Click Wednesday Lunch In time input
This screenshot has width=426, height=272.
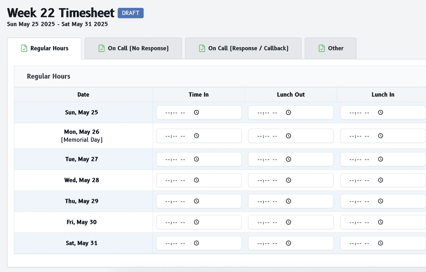(359, 180)
